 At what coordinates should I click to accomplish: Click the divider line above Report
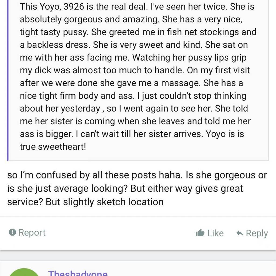[138, 216]
